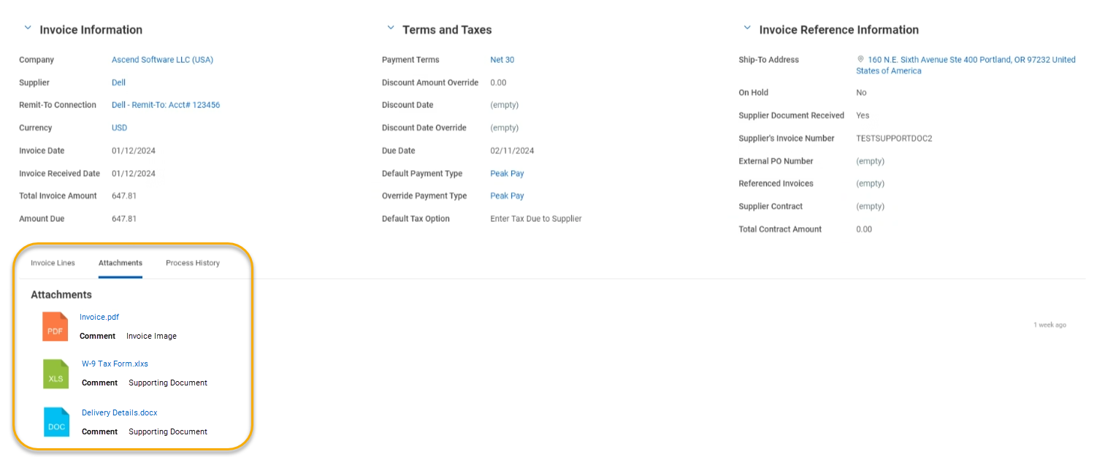Click the Default Payment Type Peak Pay link
The height and width of the screenshot is (457, 1105).
tap(507, 174)
